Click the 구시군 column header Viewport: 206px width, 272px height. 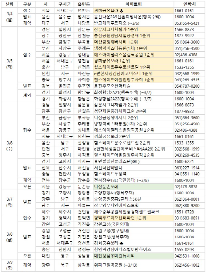65,4
